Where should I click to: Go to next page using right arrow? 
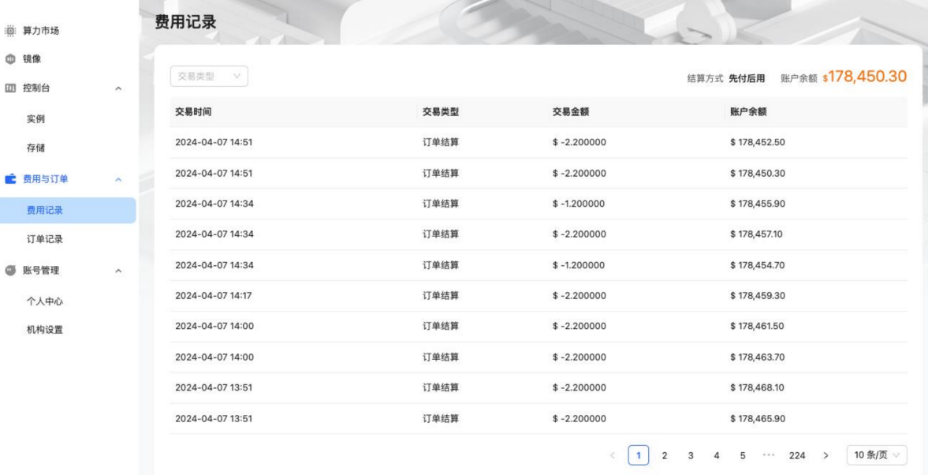[x=826, y=455]
